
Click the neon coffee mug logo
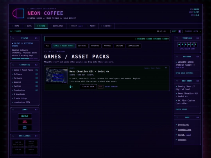pyautogui.click(x=18, y=13)
